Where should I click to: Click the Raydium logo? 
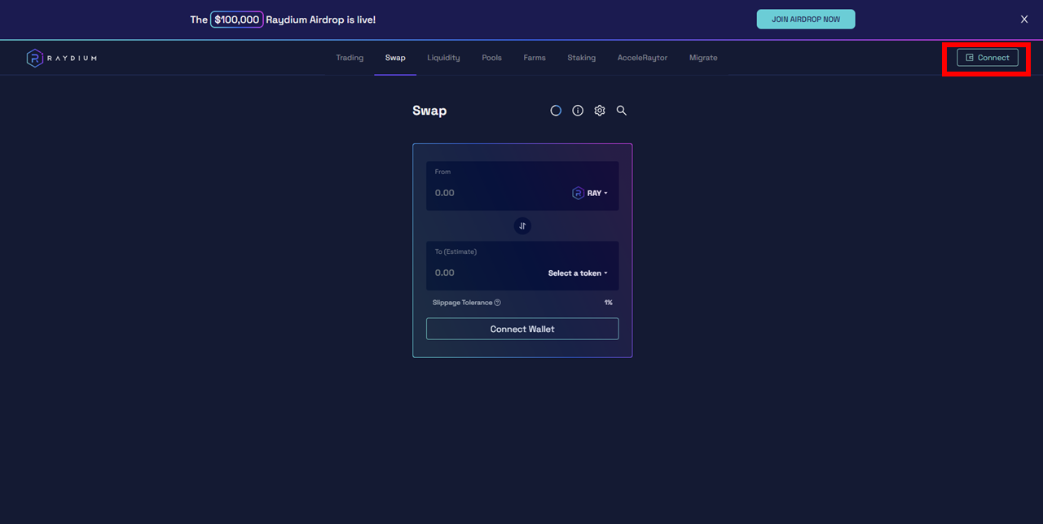tap(61, 58)
